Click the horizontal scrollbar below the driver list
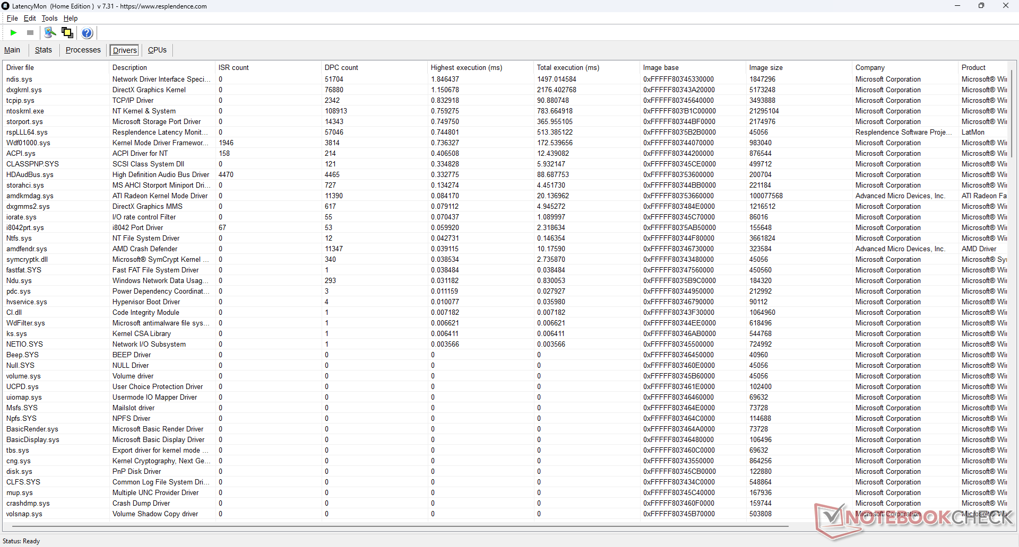 coord(398,526)
